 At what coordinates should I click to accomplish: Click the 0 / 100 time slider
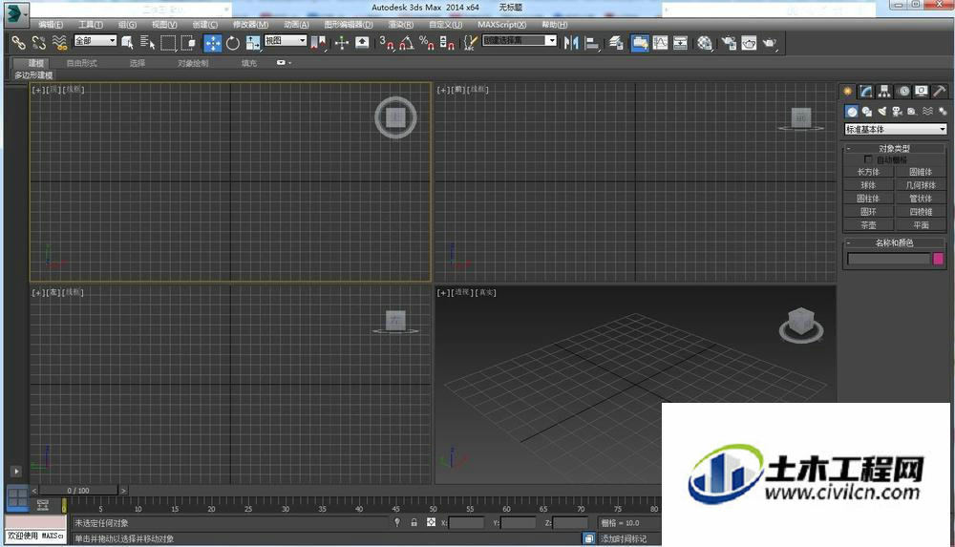pyautogui.click(x=78, y=491)
